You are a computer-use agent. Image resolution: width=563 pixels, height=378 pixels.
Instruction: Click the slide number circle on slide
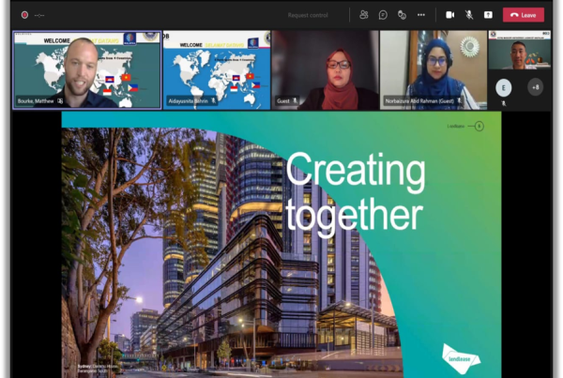tap(479, 126)
